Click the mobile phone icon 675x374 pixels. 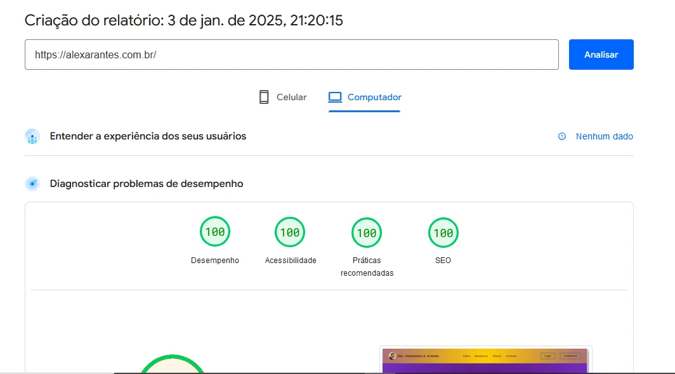click(x=264, y=97)
